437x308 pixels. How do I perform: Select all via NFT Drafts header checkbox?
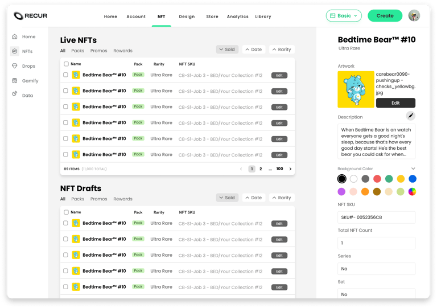click(x=66, y=212)
